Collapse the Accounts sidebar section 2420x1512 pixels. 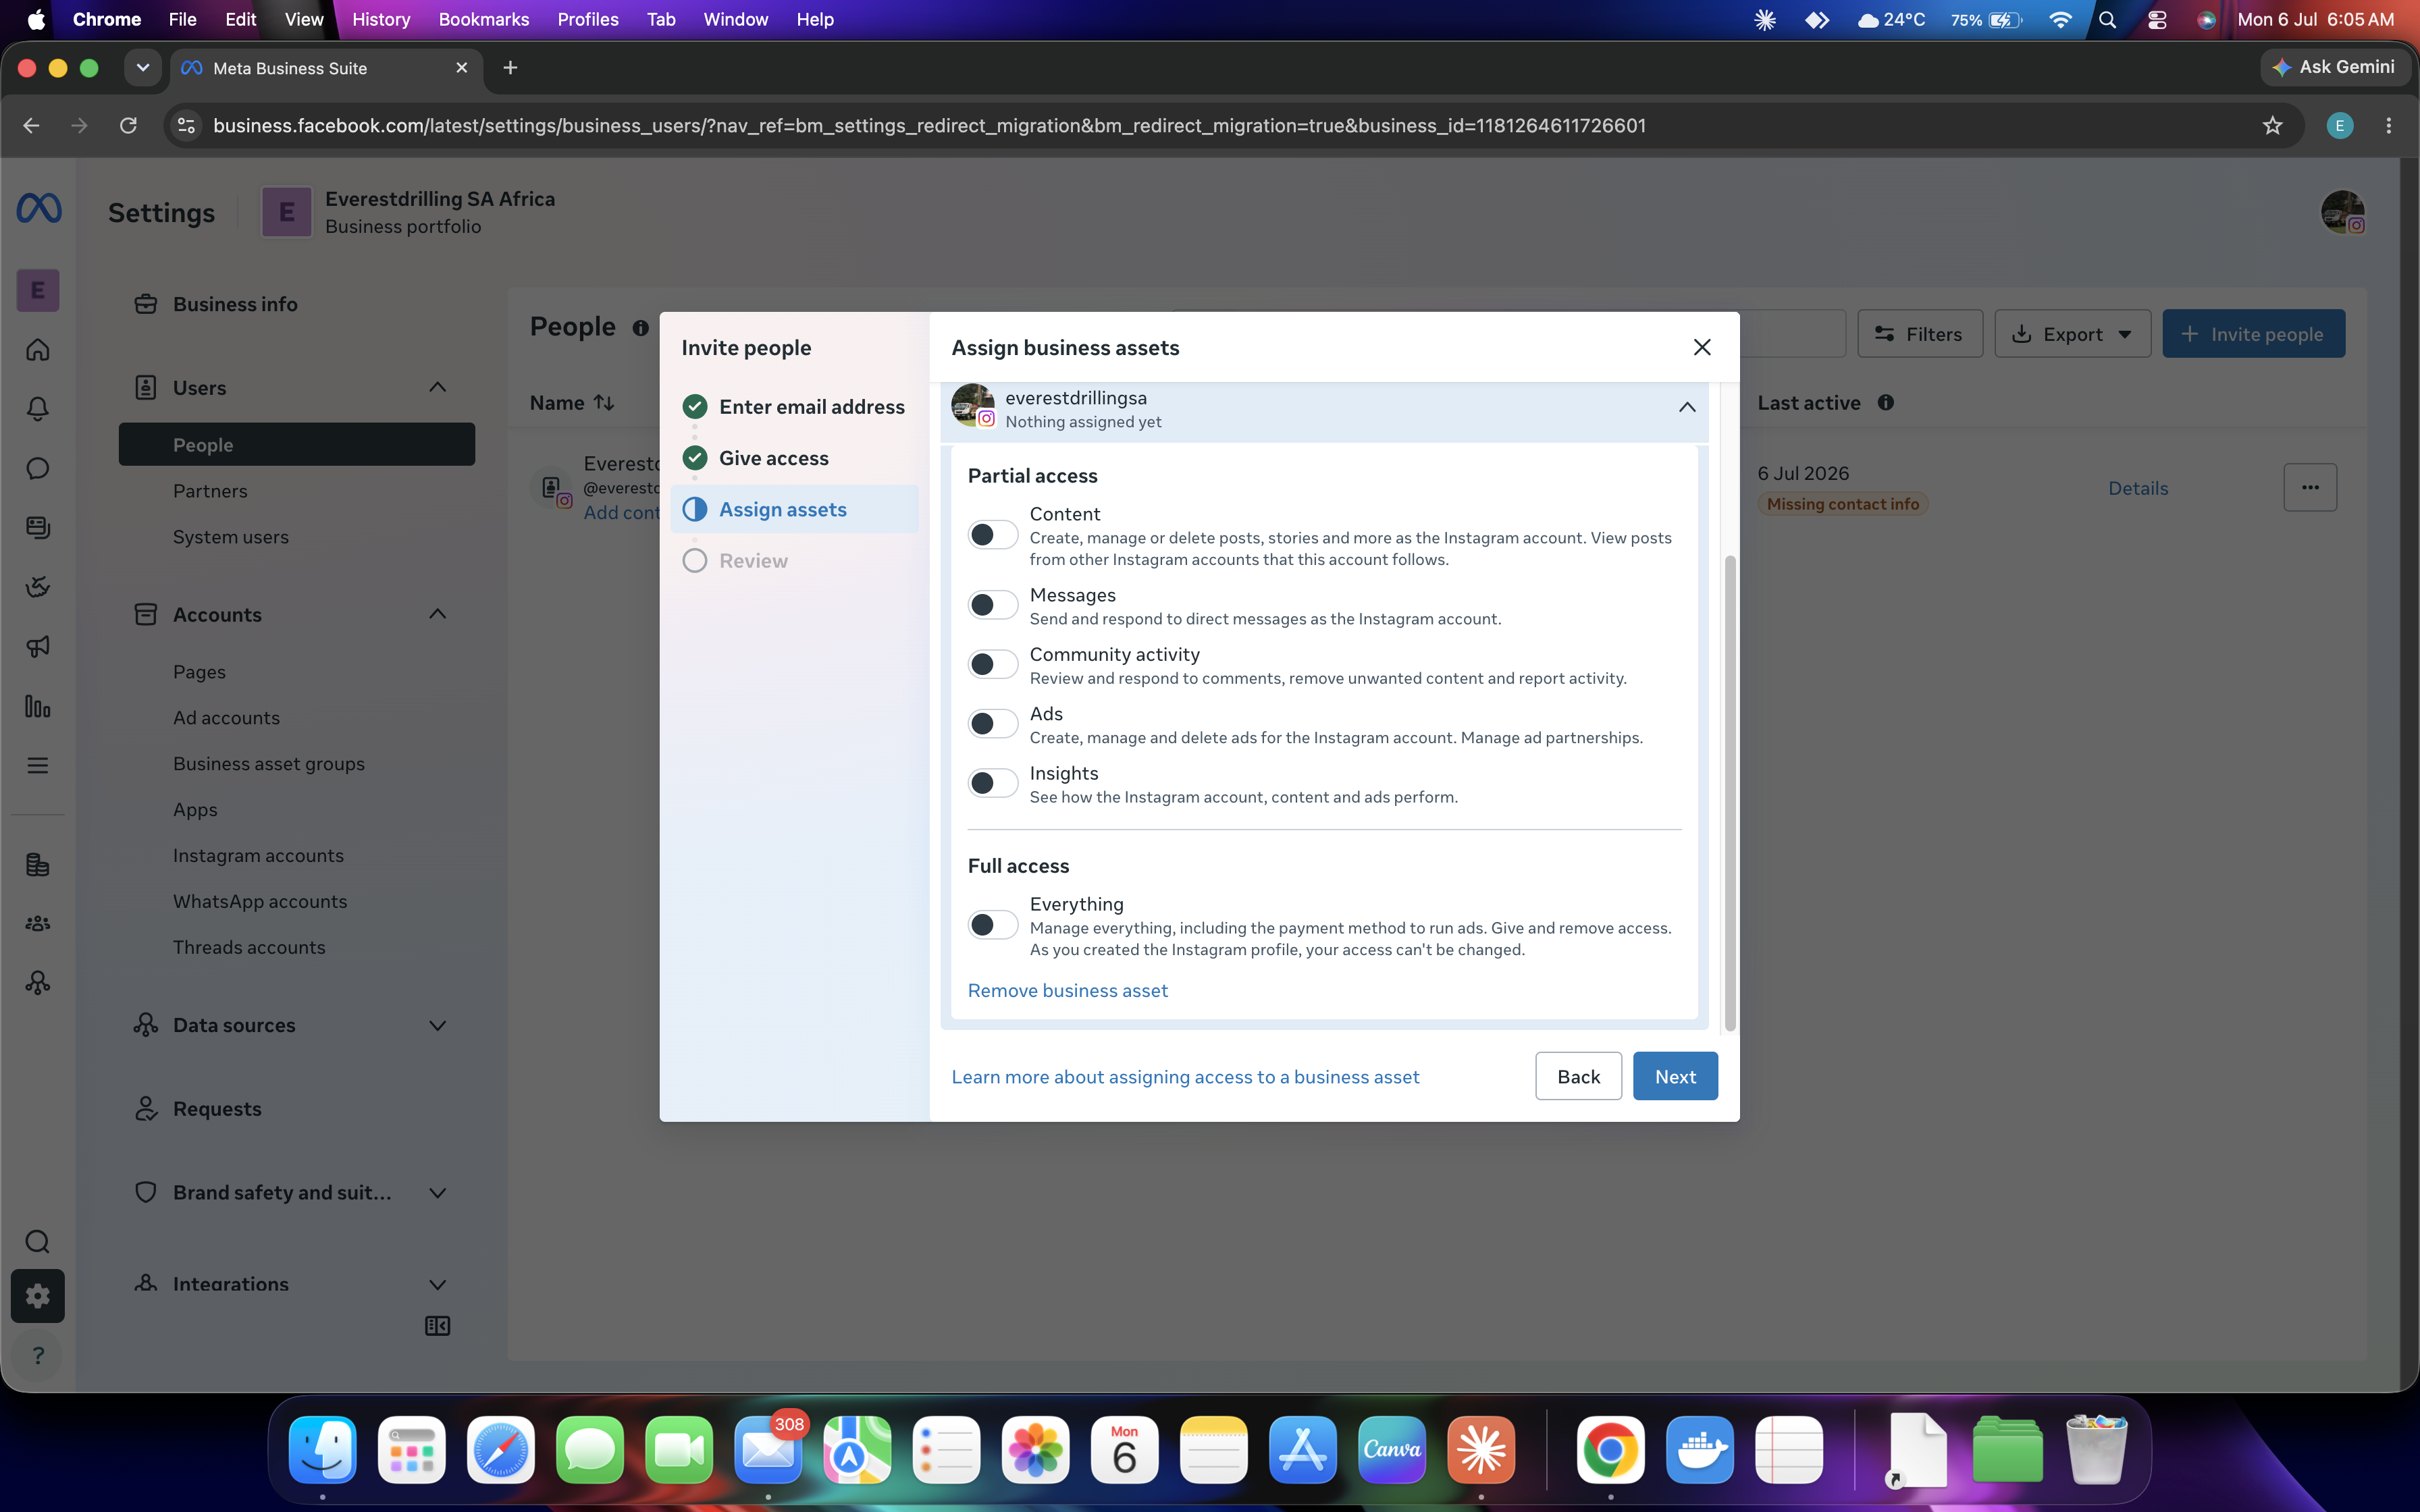[x=437, y=614]
